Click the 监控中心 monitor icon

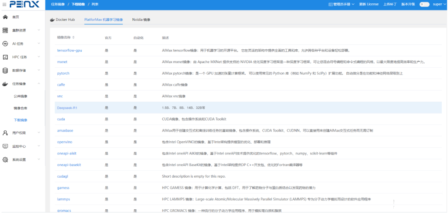[5, 146]
